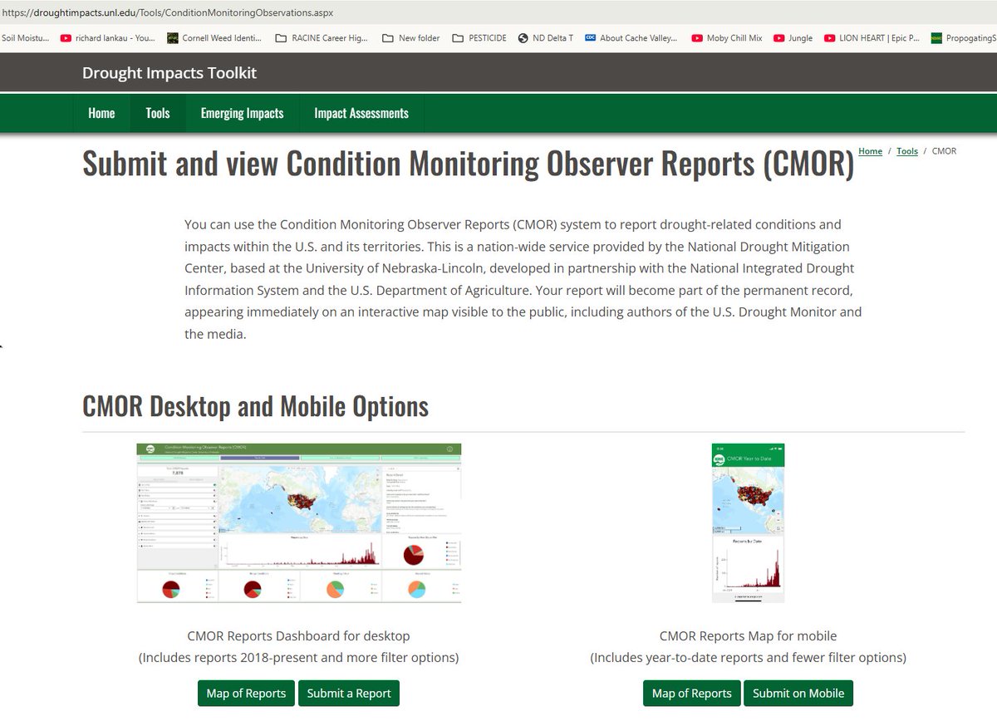Open the Tools navigation menu item
997x721 pixels.
click(158, 113)
